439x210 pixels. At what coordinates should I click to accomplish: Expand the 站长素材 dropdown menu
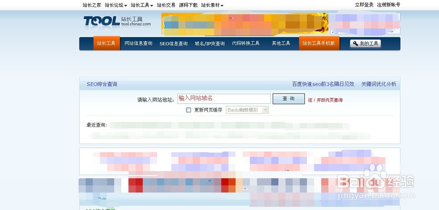[x=212, y=5]
